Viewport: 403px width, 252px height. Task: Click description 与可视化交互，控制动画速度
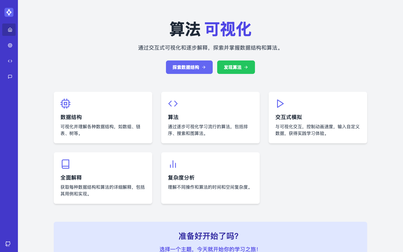pyautogui.click(x=317, y=130)
